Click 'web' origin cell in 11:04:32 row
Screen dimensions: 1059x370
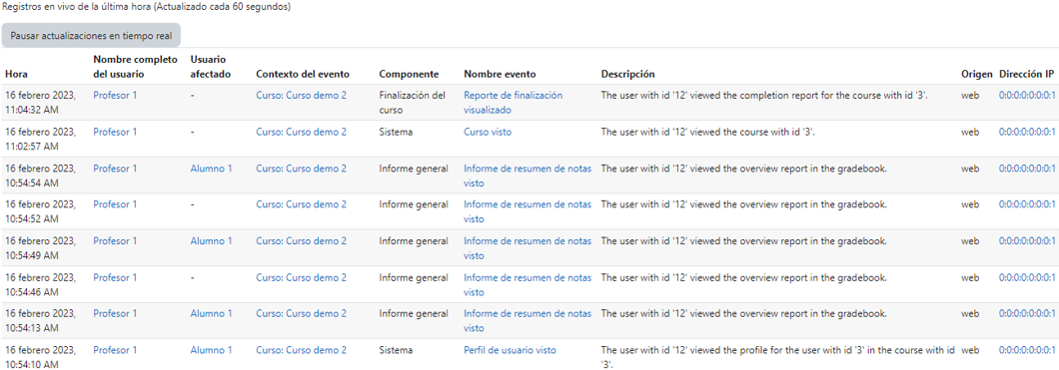(x=970, y=96)
